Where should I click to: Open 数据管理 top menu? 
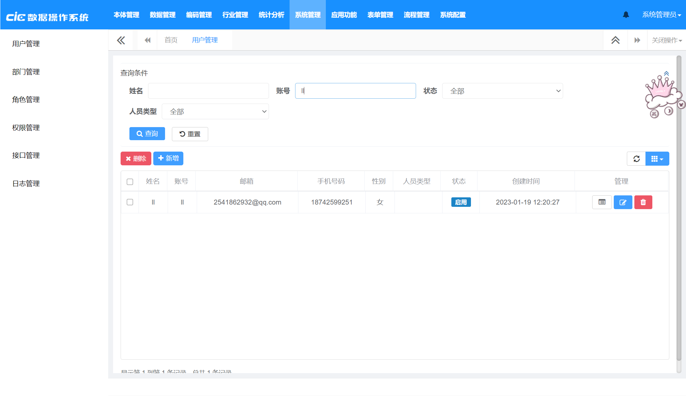[x=162, y=15]
